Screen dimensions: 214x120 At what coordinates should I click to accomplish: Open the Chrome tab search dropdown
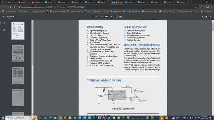coord(2,2)
